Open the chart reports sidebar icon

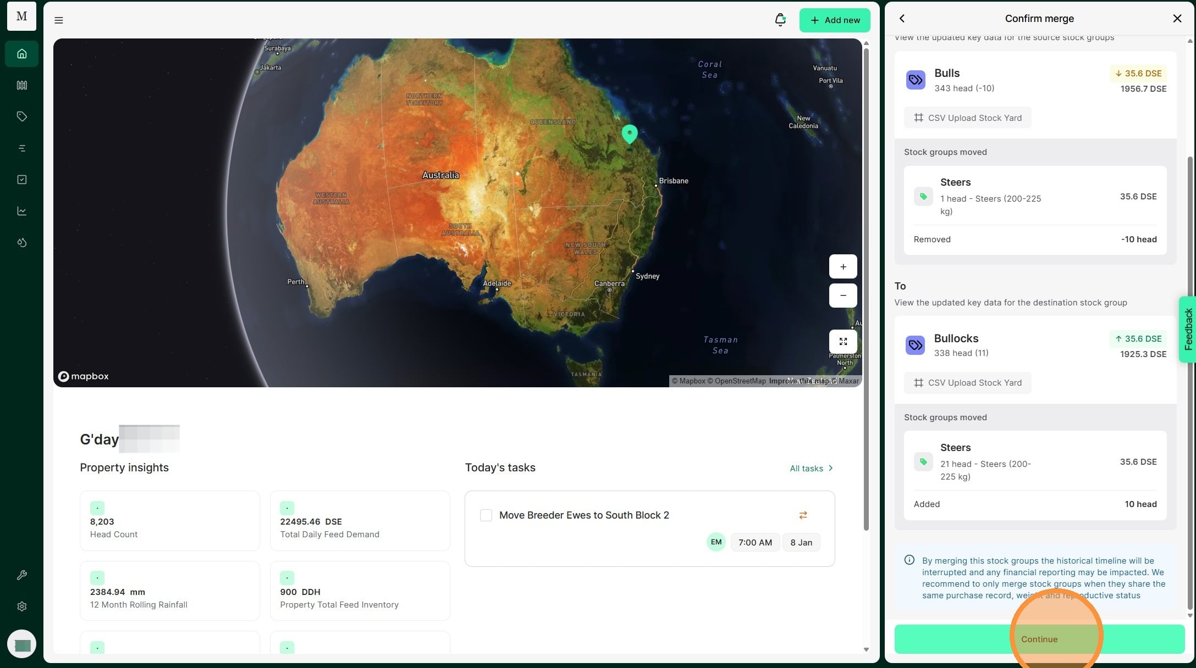[21, 211]
